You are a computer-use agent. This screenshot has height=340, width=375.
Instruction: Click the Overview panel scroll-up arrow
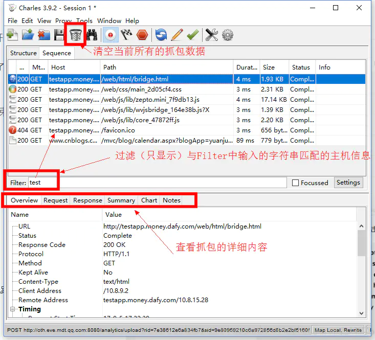pyautogui.click(x=361, y=226)
